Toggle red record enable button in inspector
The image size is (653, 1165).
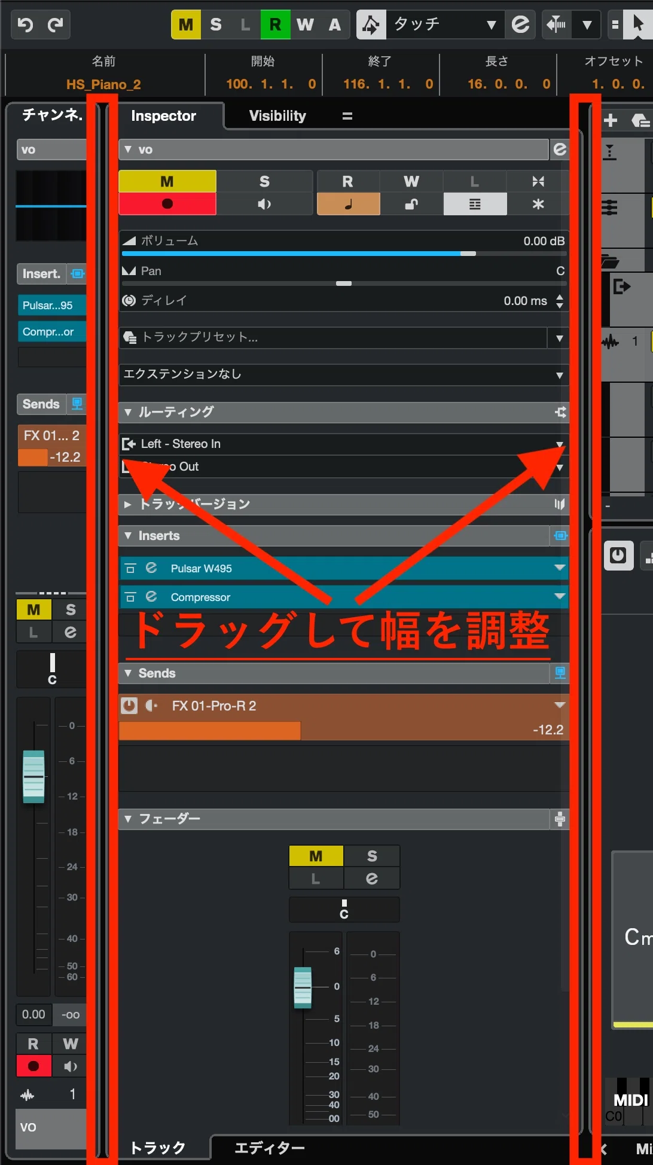167,204
